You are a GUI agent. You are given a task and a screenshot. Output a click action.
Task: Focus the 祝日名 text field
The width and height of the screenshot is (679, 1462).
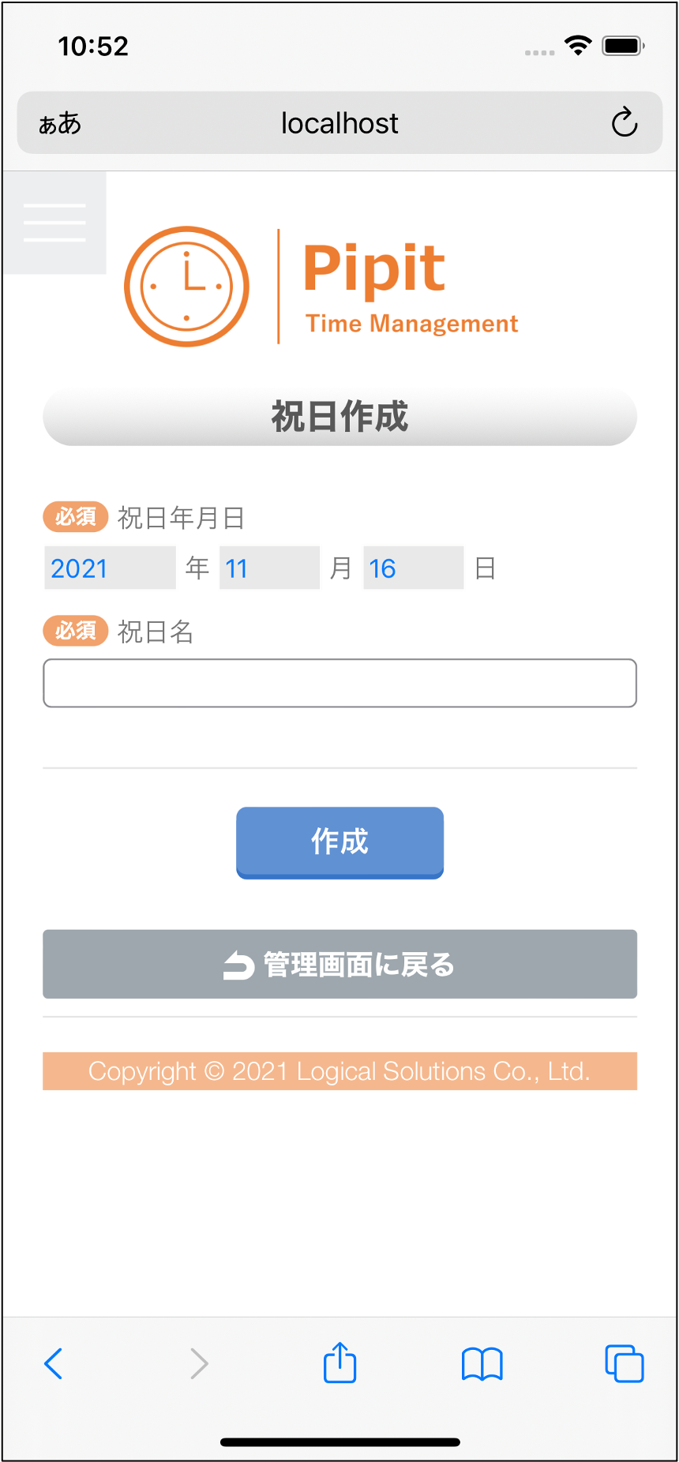339,683
